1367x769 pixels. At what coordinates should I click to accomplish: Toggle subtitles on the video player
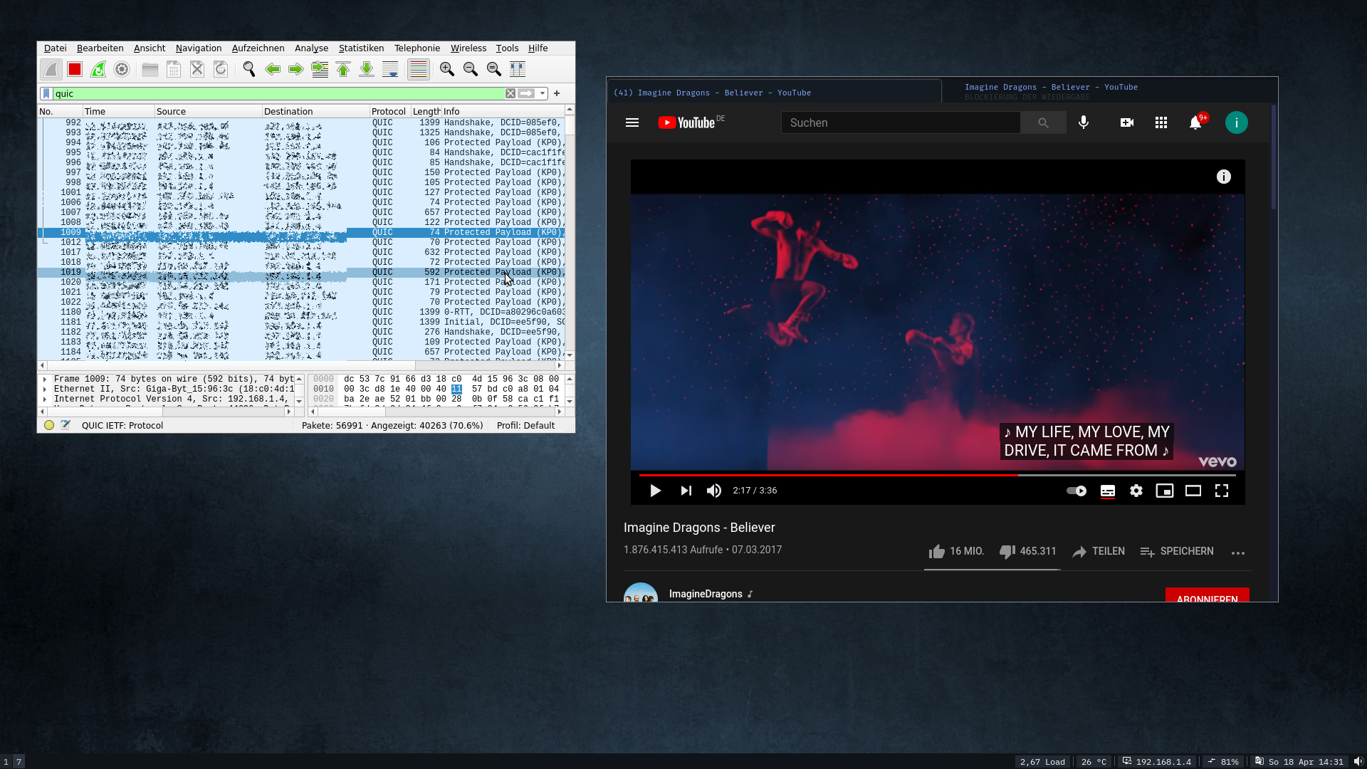pyautogui.click(x=1108, y=491)
